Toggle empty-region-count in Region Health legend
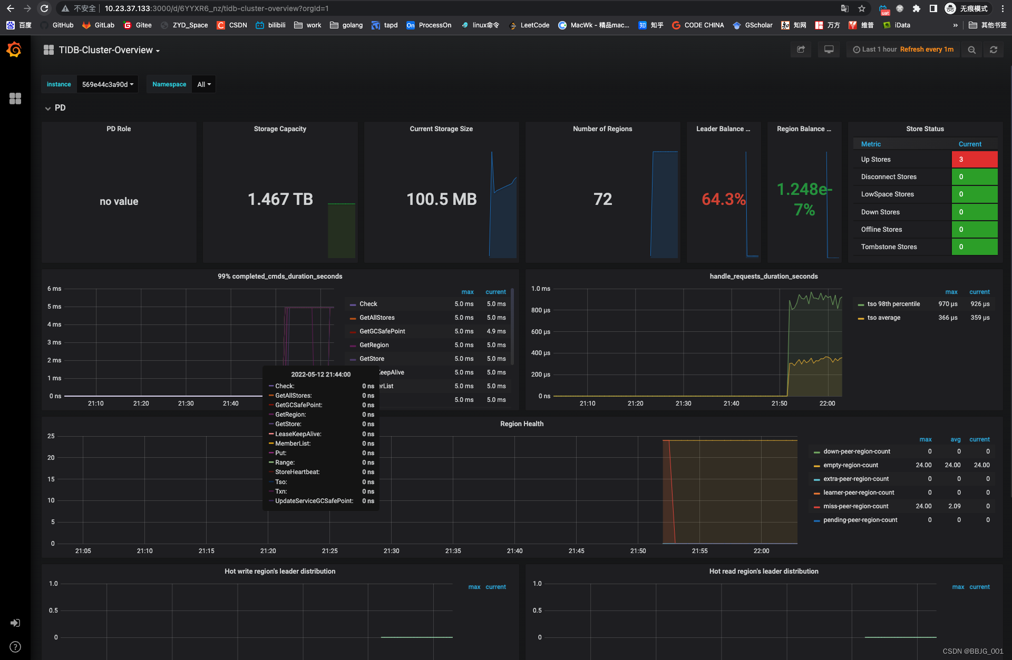 (850, 465)
